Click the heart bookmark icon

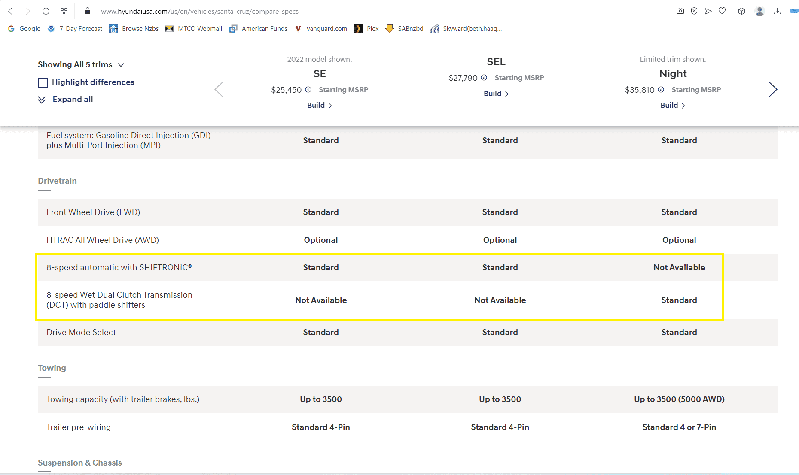(x=722, y=11)
